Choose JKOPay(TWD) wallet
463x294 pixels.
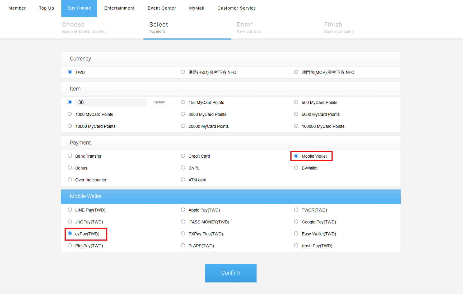click(70, 221)
